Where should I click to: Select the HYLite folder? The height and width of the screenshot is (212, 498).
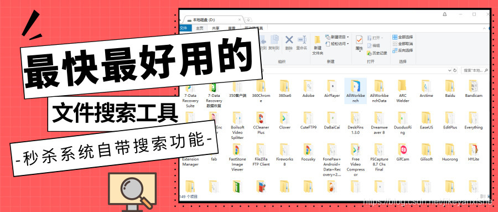click(x=474, y=152)
